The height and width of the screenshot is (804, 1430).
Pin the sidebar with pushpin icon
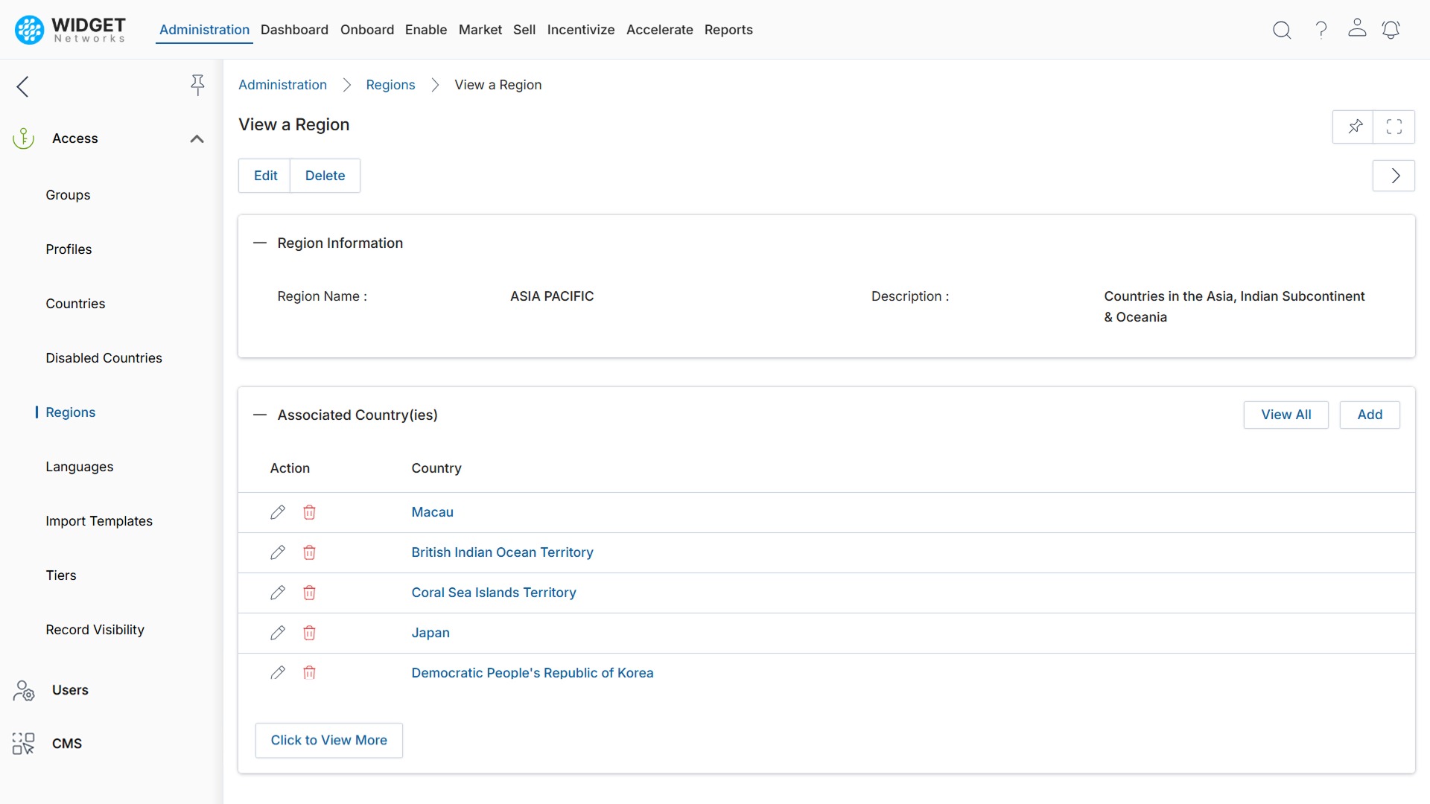(x=197, y=85)
